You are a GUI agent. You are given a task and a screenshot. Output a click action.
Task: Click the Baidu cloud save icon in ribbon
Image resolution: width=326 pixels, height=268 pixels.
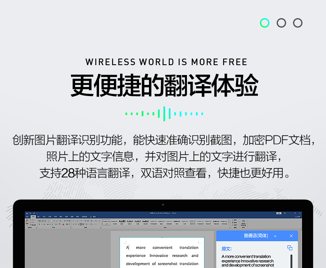[x=243, y=222]
